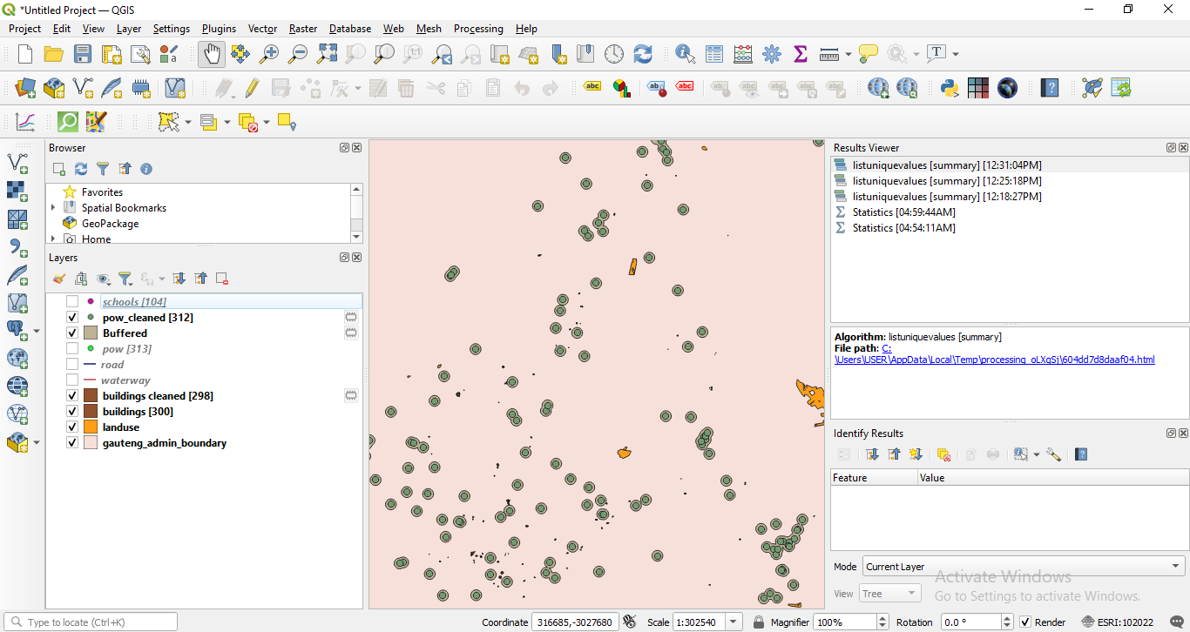Open the Text Annotation tool
The width and height of the screenshot is (1190, 632).
pos(937,54)
